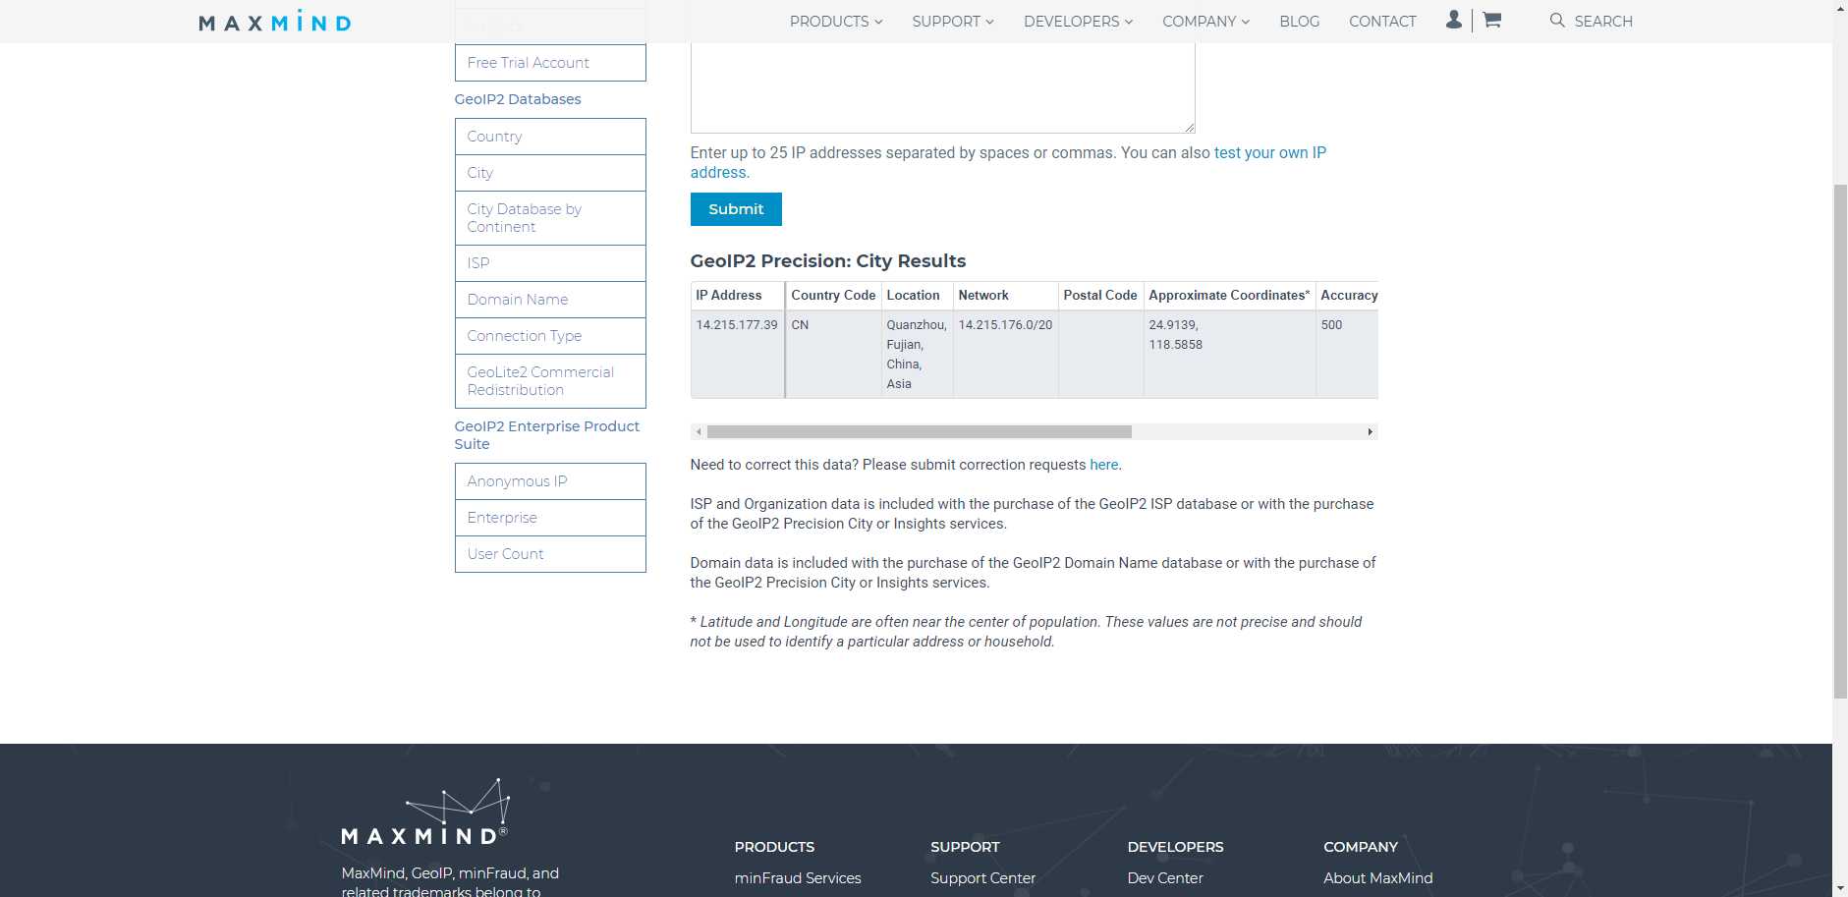Open Support Center footer link
Viewport: 1848px width, 897px height.
[x=982, y=878]
